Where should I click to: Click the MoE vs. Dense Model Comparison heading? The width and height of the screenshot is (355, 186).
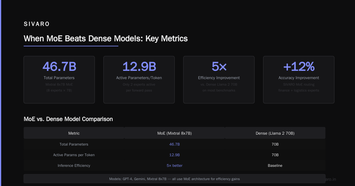pos(68,119)
